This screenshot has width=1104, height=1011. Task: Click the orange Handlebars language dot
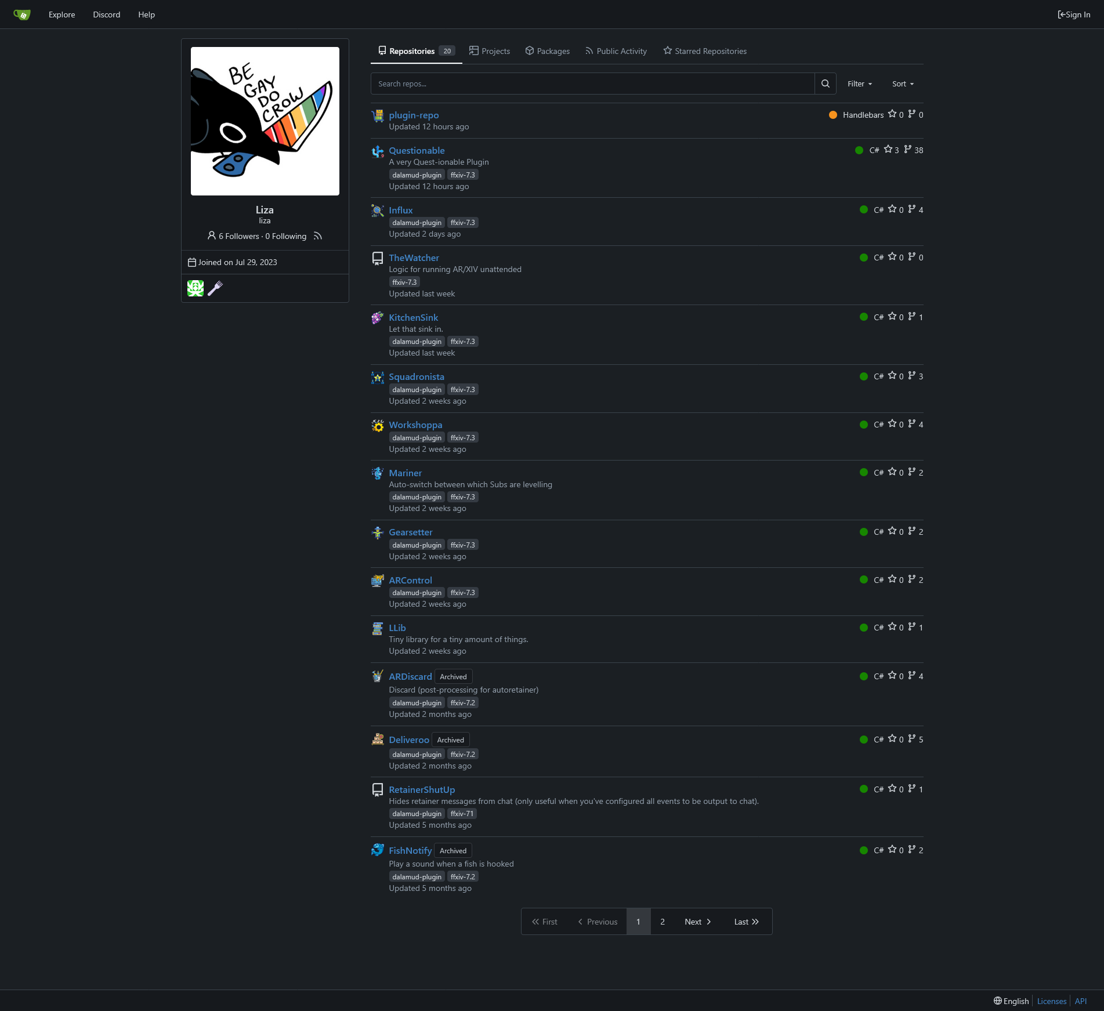point(833,115)
